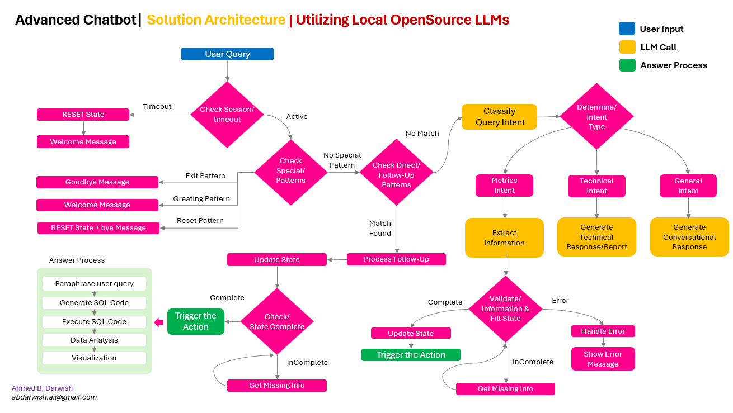This screenshot has height=413, width=733.
Task: Expand the Check/State Complete diamond
Action: pyautogui.click(x=276, y=322)
